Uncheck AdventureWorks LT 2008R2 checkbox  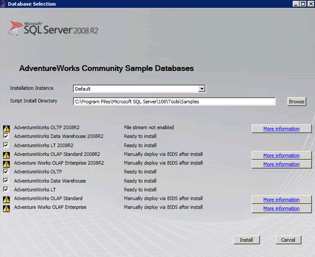pos(6,145)
